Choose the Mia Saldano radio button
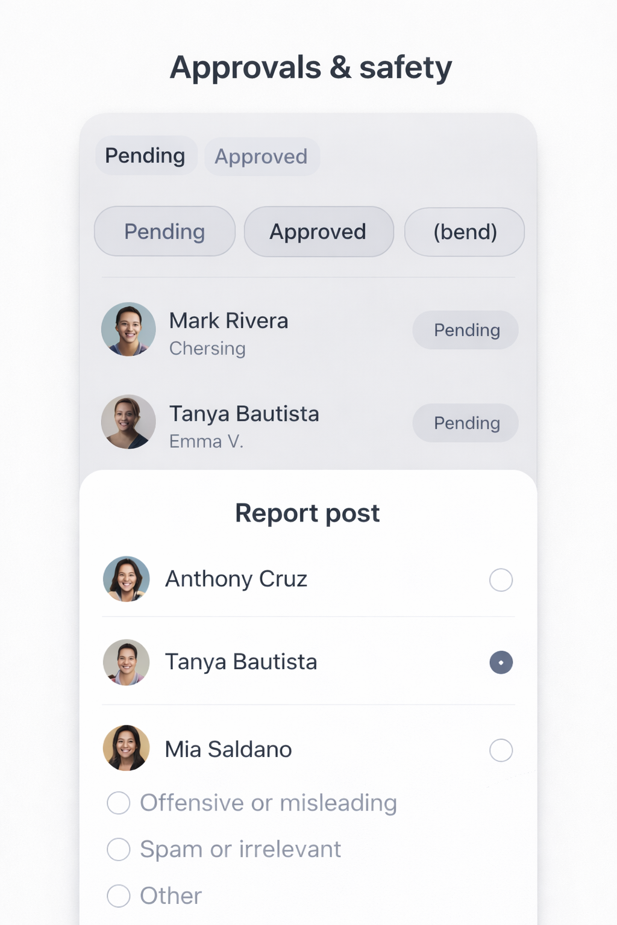617x925 pixels. [501, 750]
